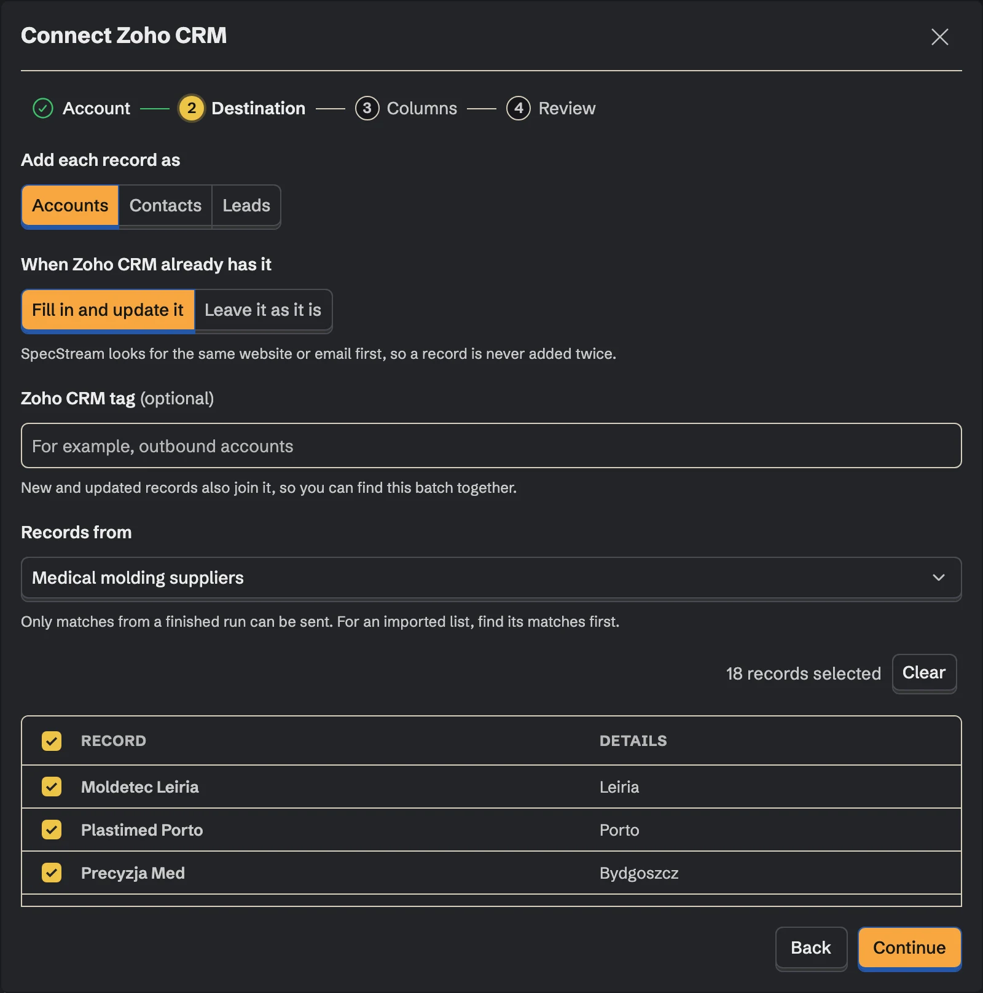The image size is (983, 993).
Task: Select Leads as record type
Action: pos(246,206)
